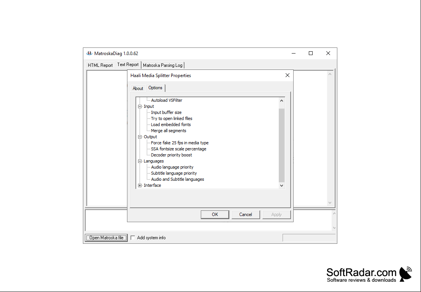Select the Input category label

[x=149, y=106]
